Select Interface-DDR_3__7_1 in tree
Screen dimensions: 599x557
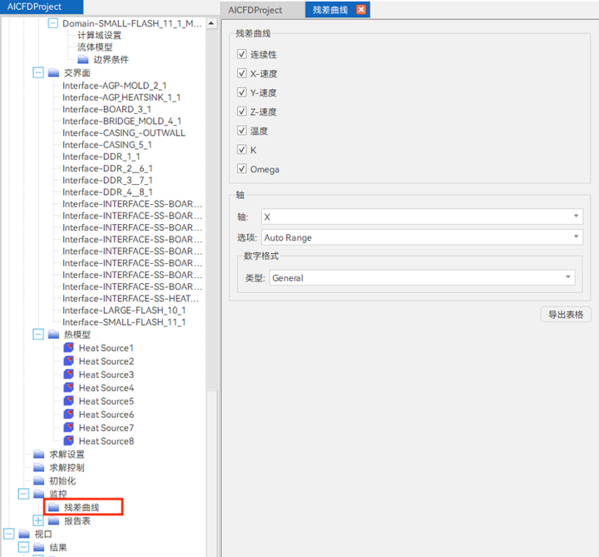[x=107, y=181]
